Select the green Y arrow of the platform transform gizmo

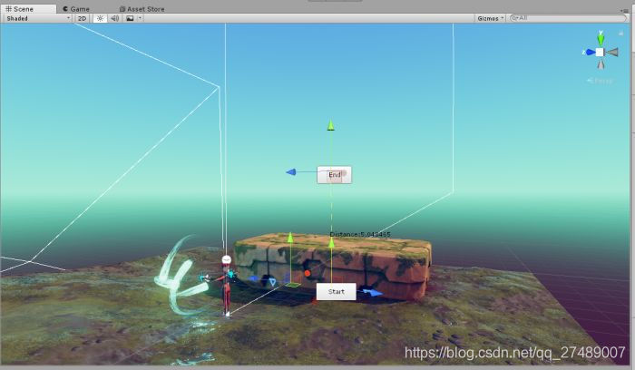click(290, 238)
